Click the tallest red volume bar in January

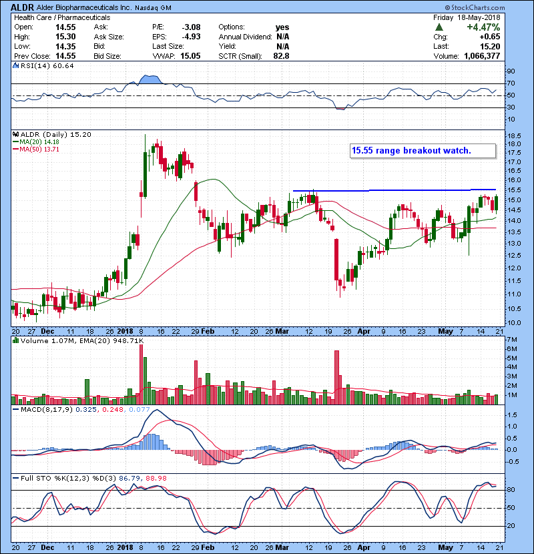click(x=141, y=374)
